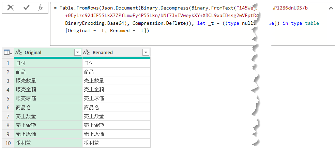Select Original cell 売上数量 in row 7

click(48, 116)
